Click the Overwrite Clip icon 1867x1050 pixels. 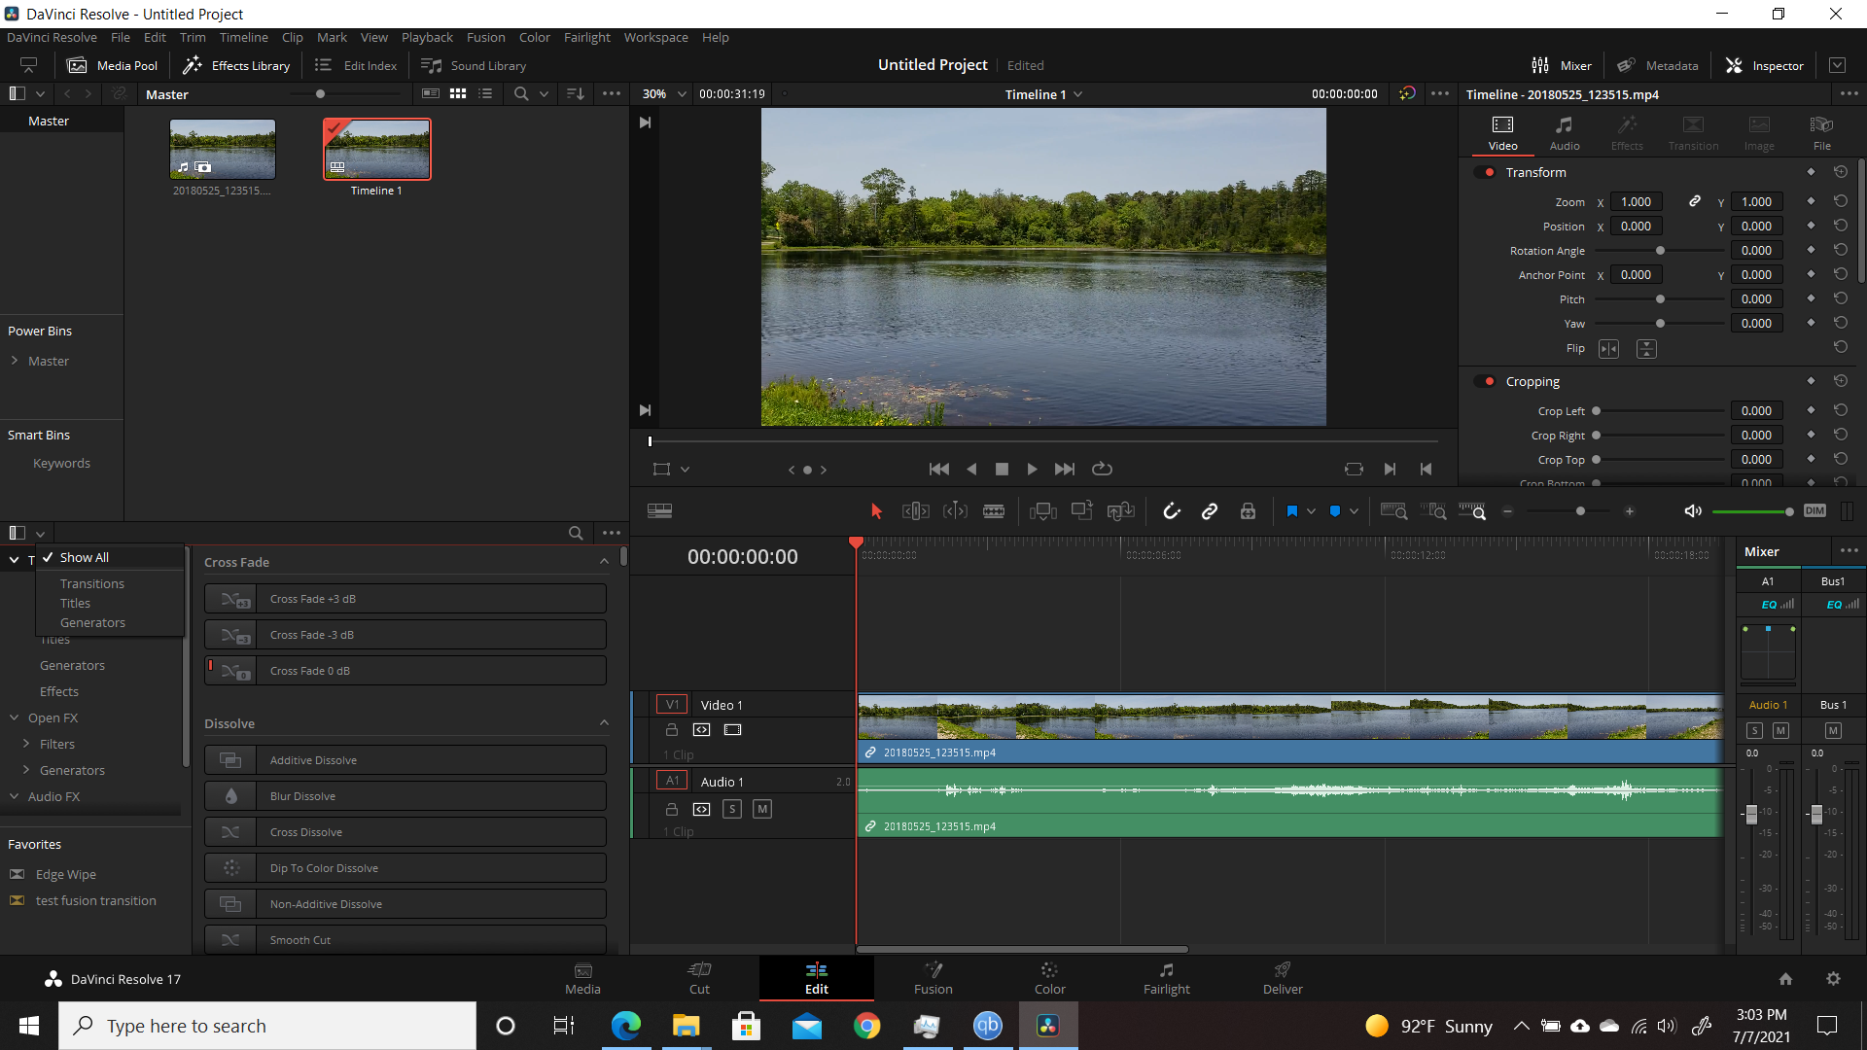1082,511
